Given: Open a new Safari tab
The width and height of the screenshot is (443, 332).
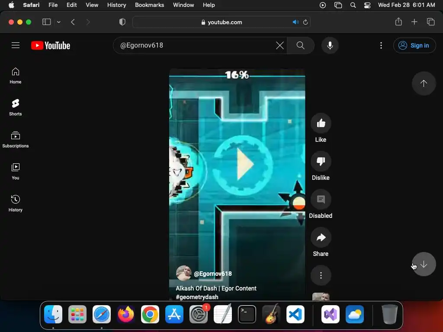Looking at the screenshot, I should pyautogui.click(x=414, y=22).
